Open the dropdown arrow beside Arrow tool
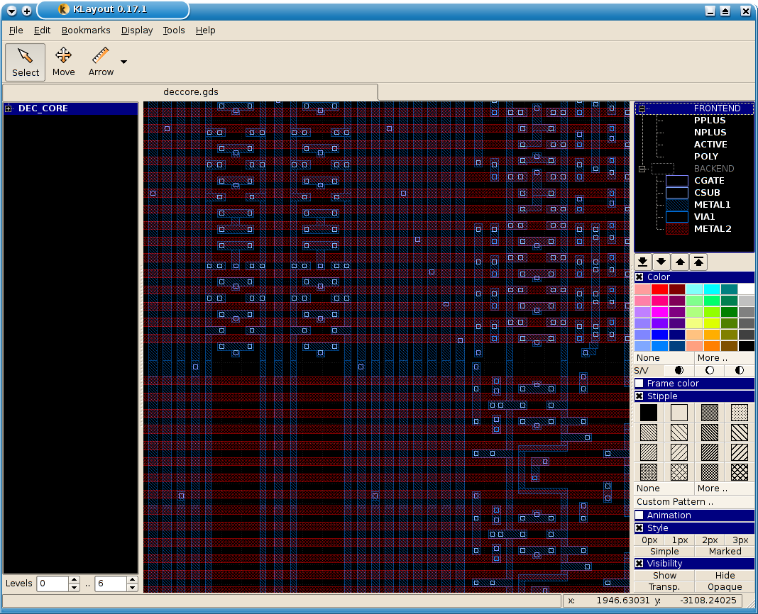The image size is (758, 614). point(124,62)
